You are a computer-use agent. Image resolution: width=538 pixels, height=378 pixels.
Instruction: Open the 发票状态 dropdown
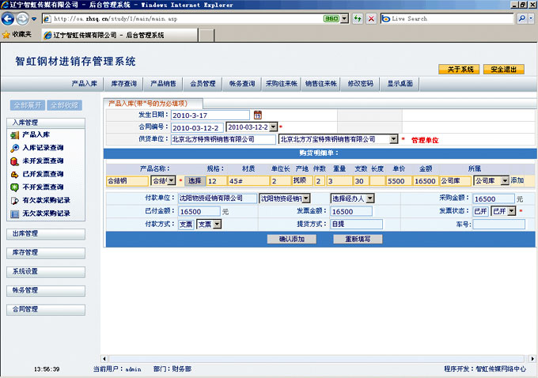pyautogui.click(x=511, y=211)
